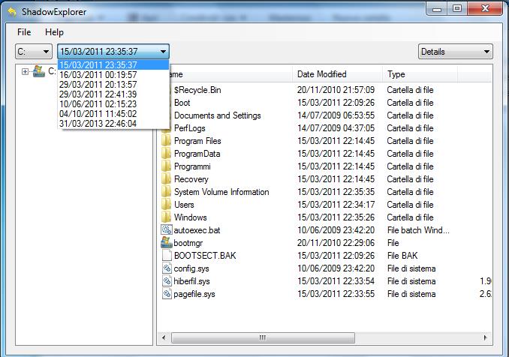Select the Recovery name
The width and height of the screenshot is (509, 357).
(191, 179)
